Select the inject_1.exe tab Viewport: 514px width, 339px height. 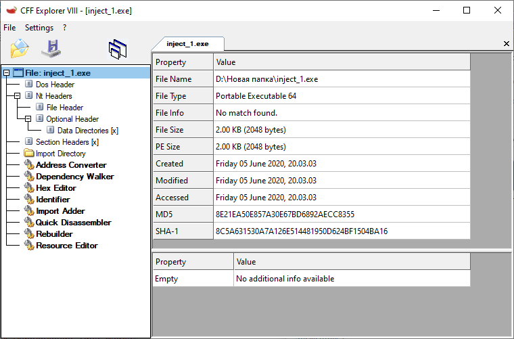click(x=187, y=43)
